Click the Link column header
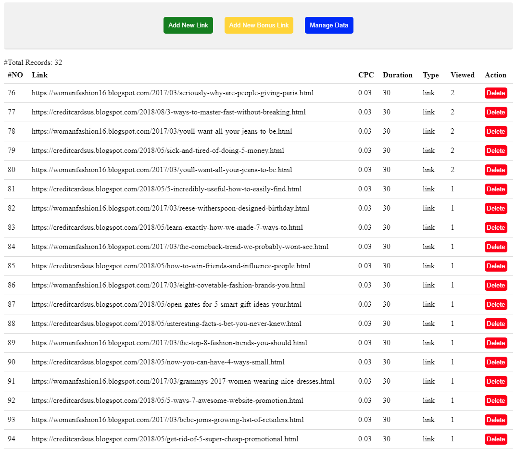Viewport: 516px width, 449px height. 39,75
